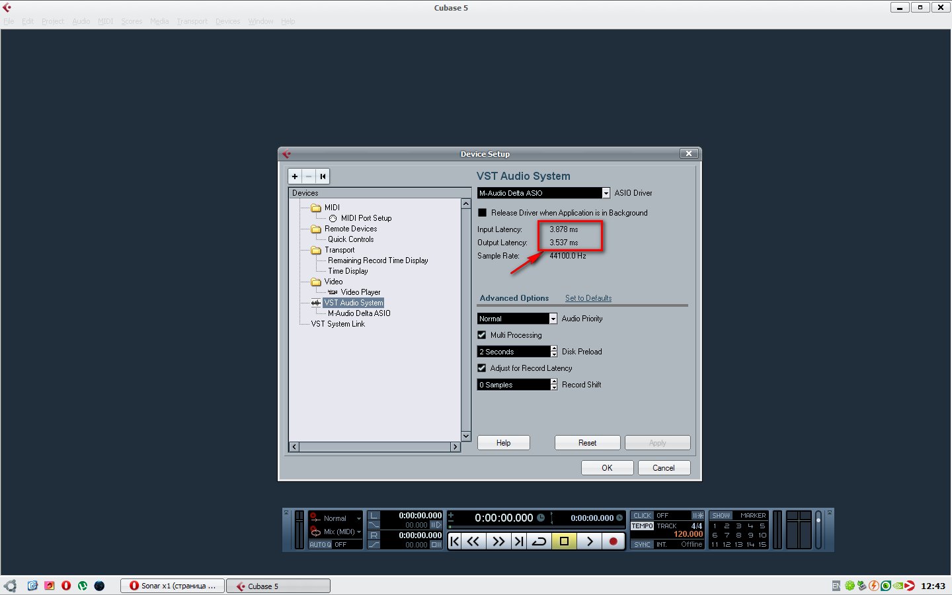The height and width of the screenshot is (595, 952).
Task: Click the secondary time display clock icon
Action: tap(619, 518)
